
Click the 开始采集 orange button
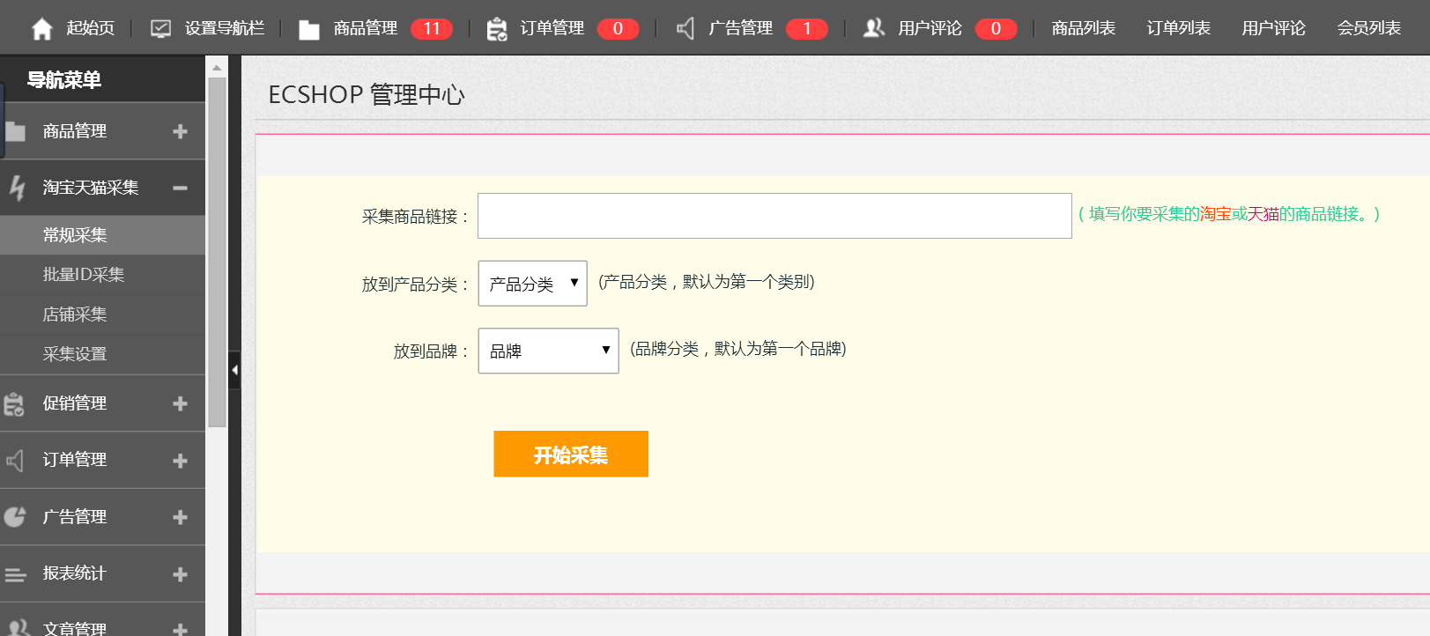coord(571,454)
